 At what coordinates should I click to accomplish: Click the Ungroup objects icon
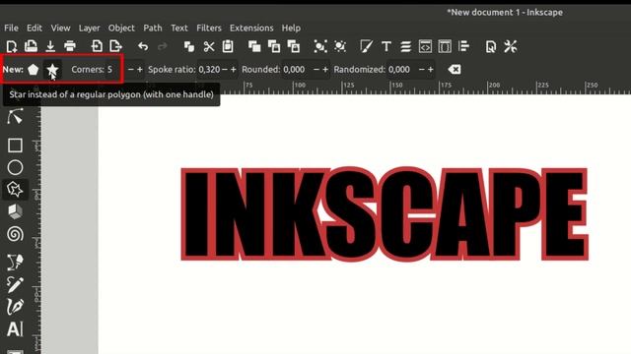coord(339,46)
